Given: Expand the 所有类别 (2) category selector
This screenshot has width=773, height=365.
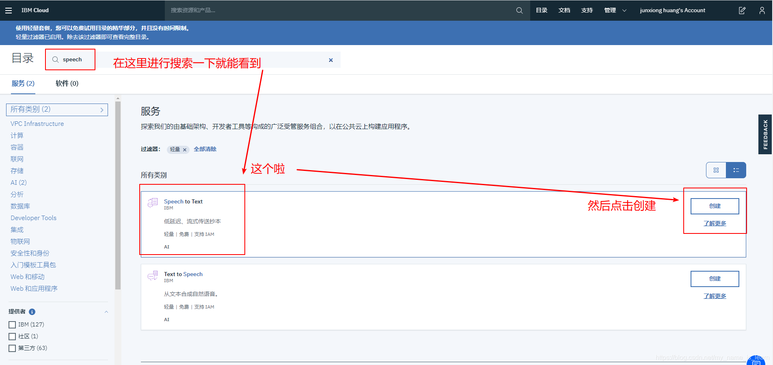Looking at the screenshot, I should (57, 110).
